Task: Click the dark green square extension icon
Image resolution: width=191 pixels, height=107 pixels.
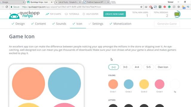Action: [x=160, y=7]
